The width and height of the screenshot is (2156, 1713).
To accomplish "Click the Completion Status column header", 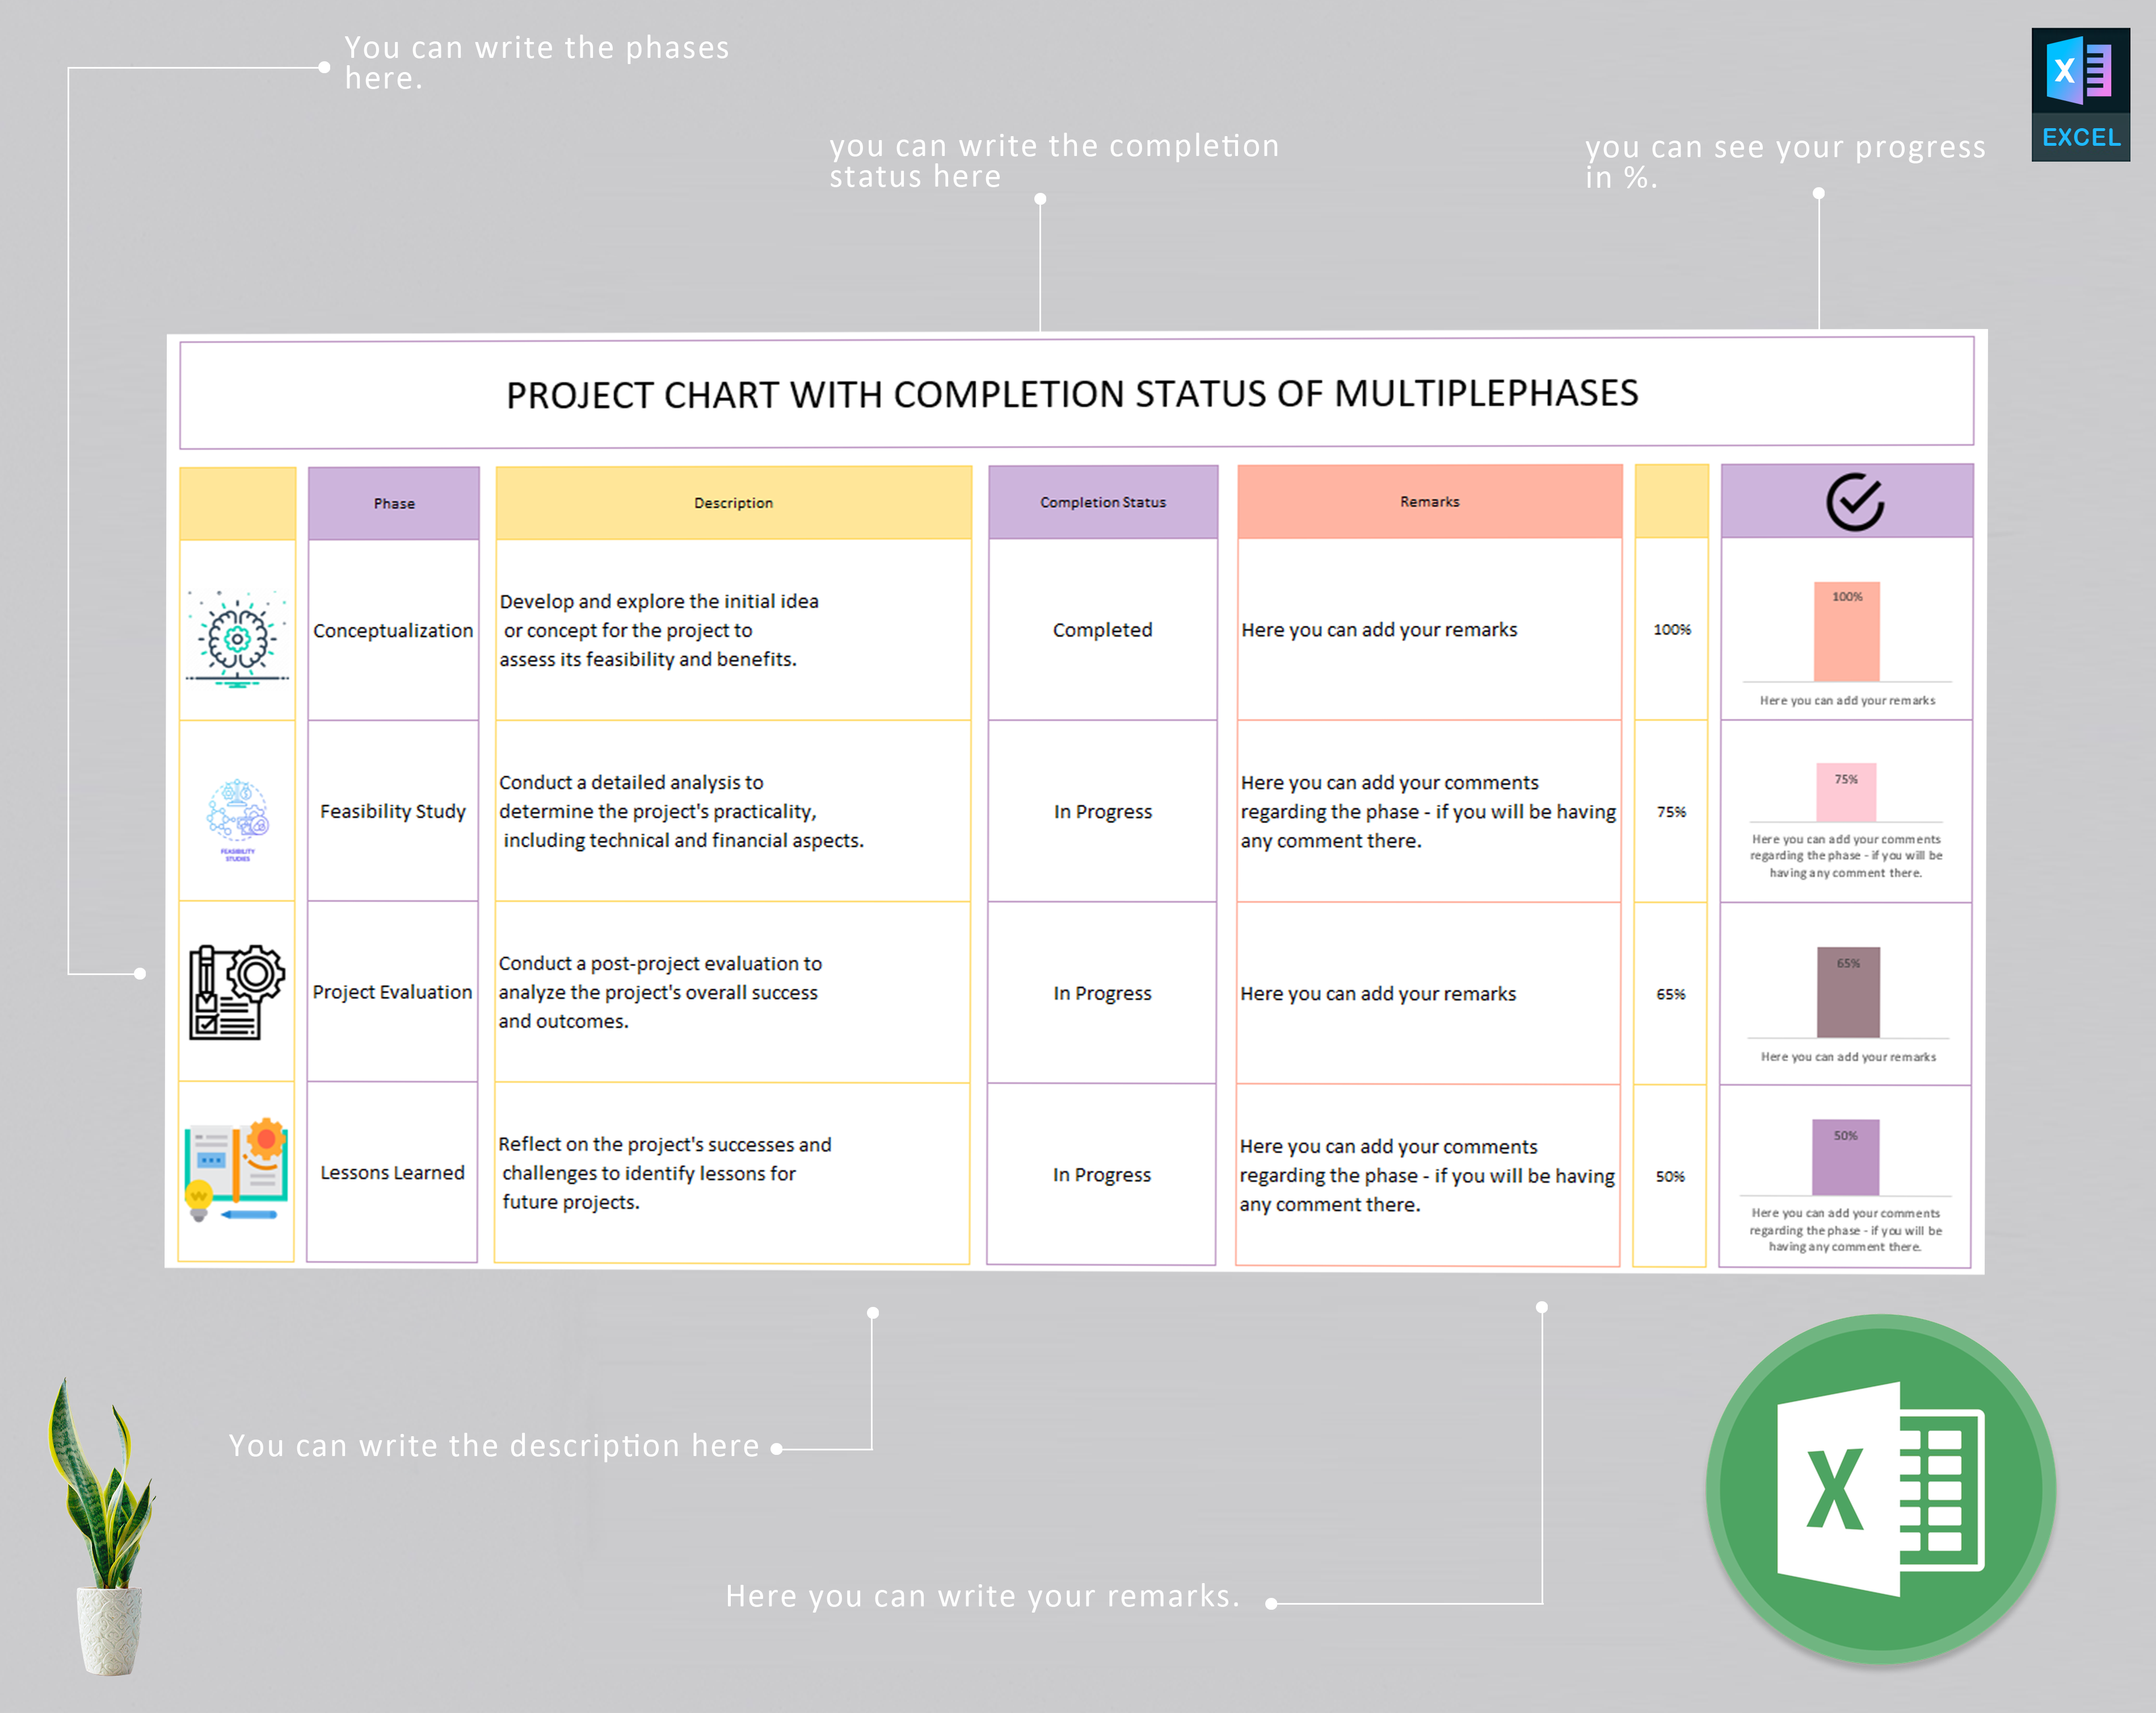I will [x=1102, y=502].
